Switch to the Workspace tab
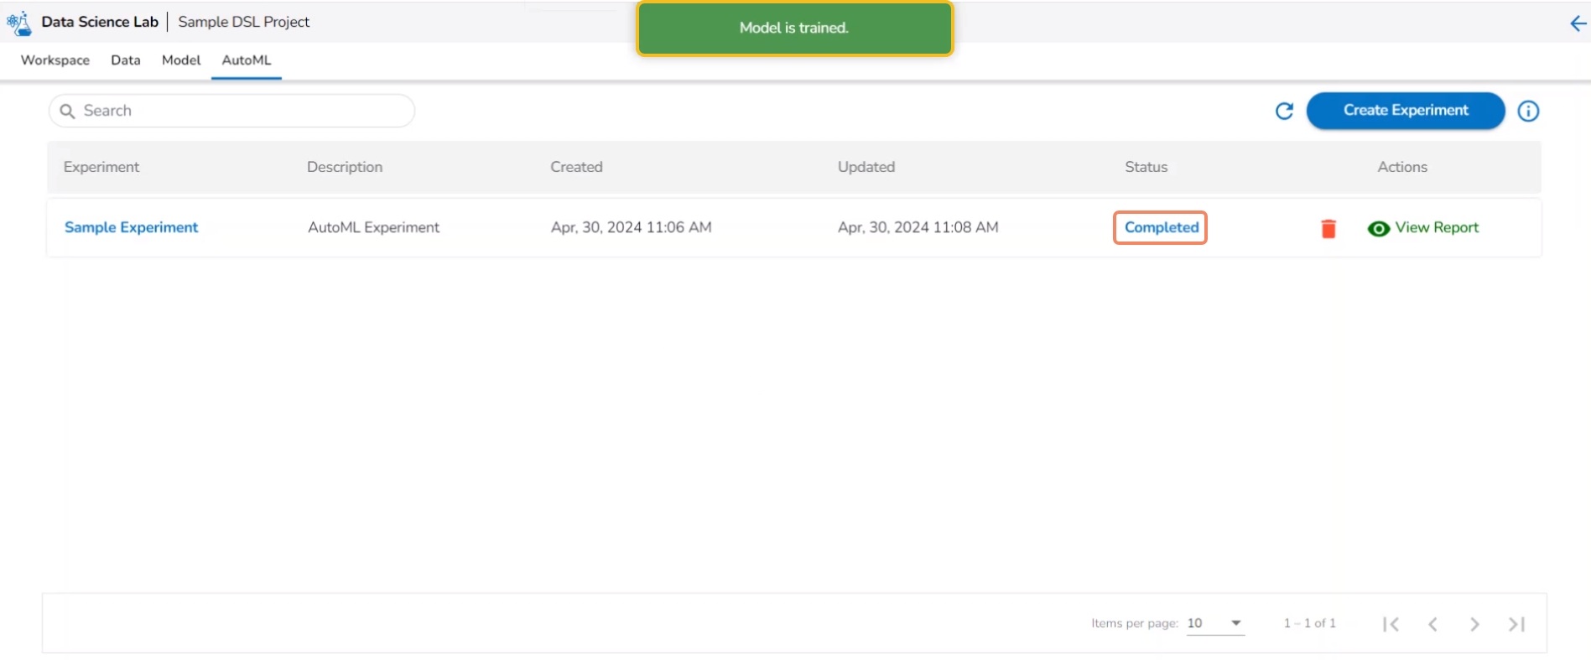This screenshot has width=1591, height=660. (x=55, y=60)
